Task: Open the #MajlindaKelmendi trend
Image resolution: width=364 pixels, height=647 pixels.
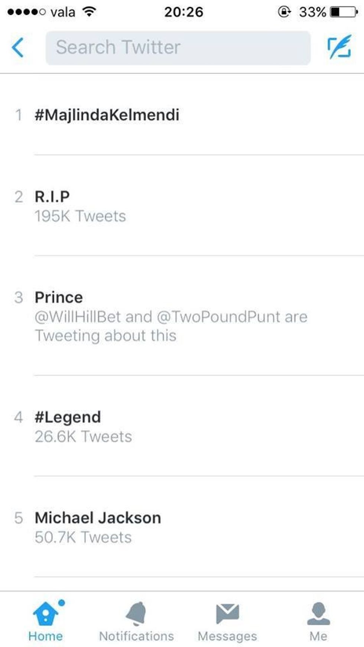Action: coord(107,115)
